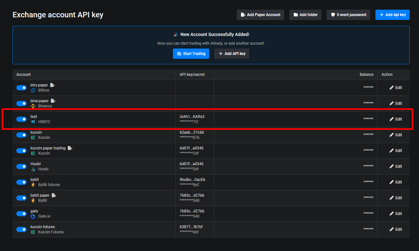Toggle the kucoin-paper trading switch
The height and width of the screenshot is (251, 419).
(21, 151)
